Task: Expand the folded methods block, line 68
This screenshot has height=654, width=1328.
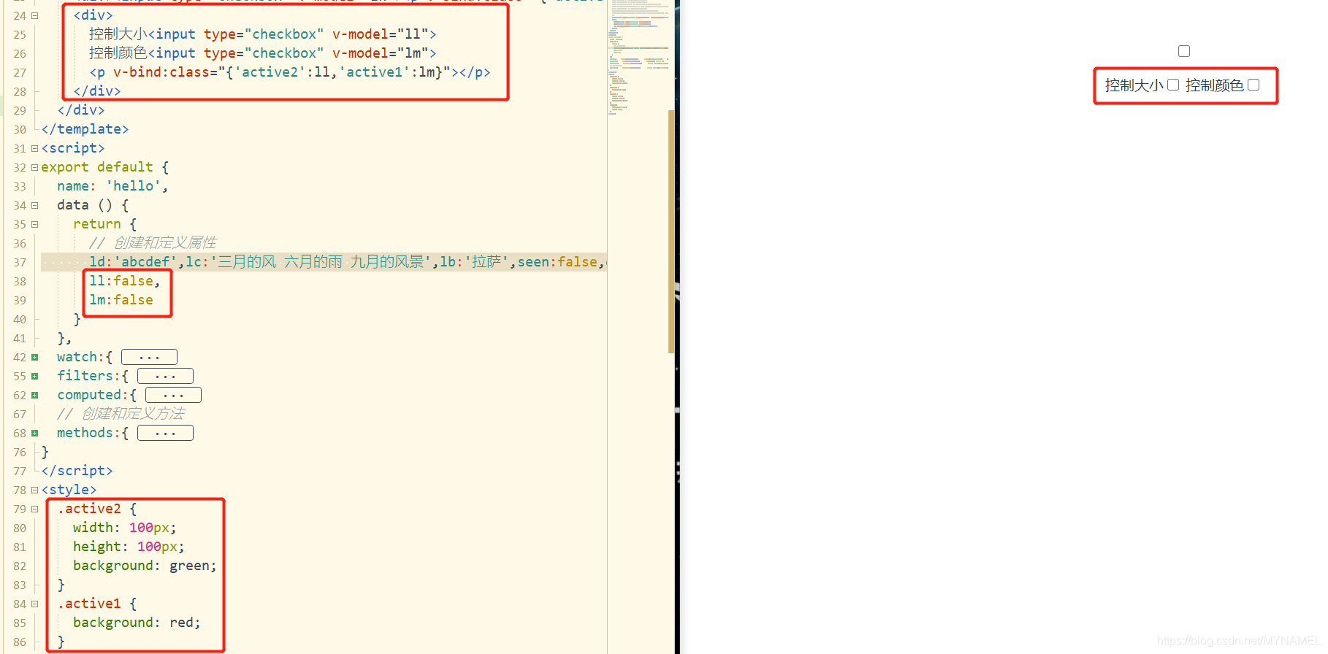Action: pyautogui.click(x=34, y=433)
